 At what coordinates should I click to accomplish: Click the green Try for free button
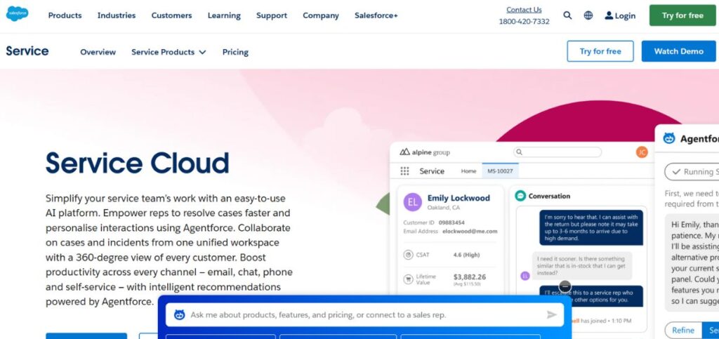click(x=682, y=15)
